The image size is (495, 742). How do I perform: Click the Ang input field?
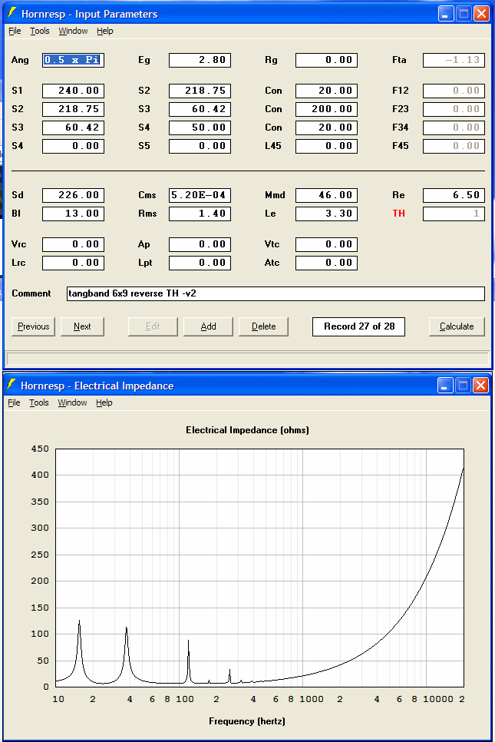pyautogui.click(x=73, y=60)
